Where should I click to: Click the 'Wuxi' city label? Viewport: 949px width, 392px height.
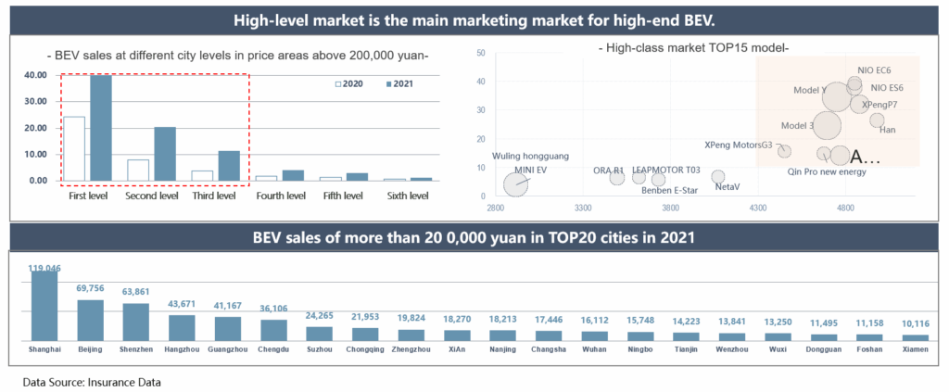coord(778,349)
